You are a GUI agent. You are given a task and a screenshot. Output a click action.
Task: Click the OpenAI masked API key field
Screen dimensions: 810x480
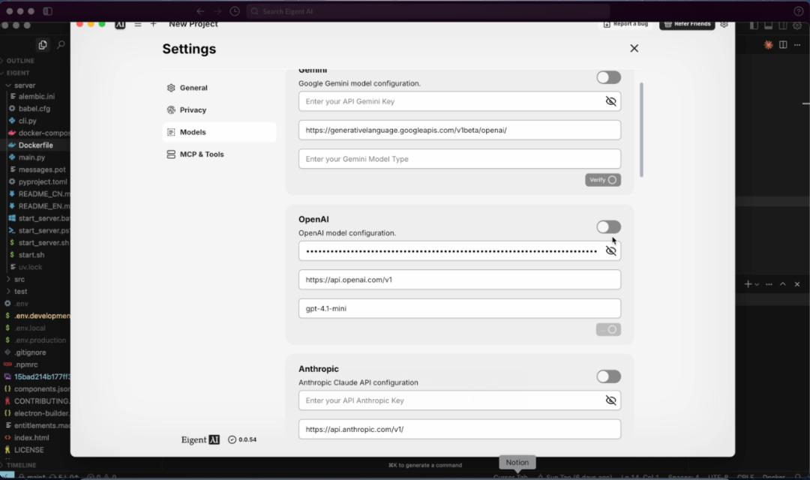pos(459,251)
